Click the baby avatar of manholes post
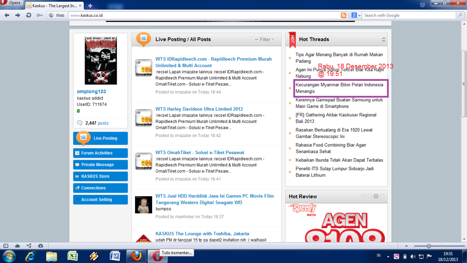Screen dimensions: 467x263 click(143, 205)
